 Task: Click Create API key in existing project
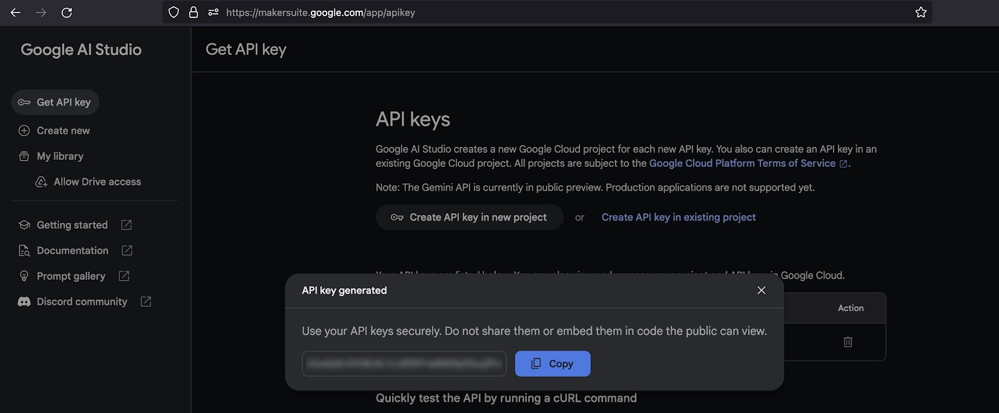pos(679,217)
